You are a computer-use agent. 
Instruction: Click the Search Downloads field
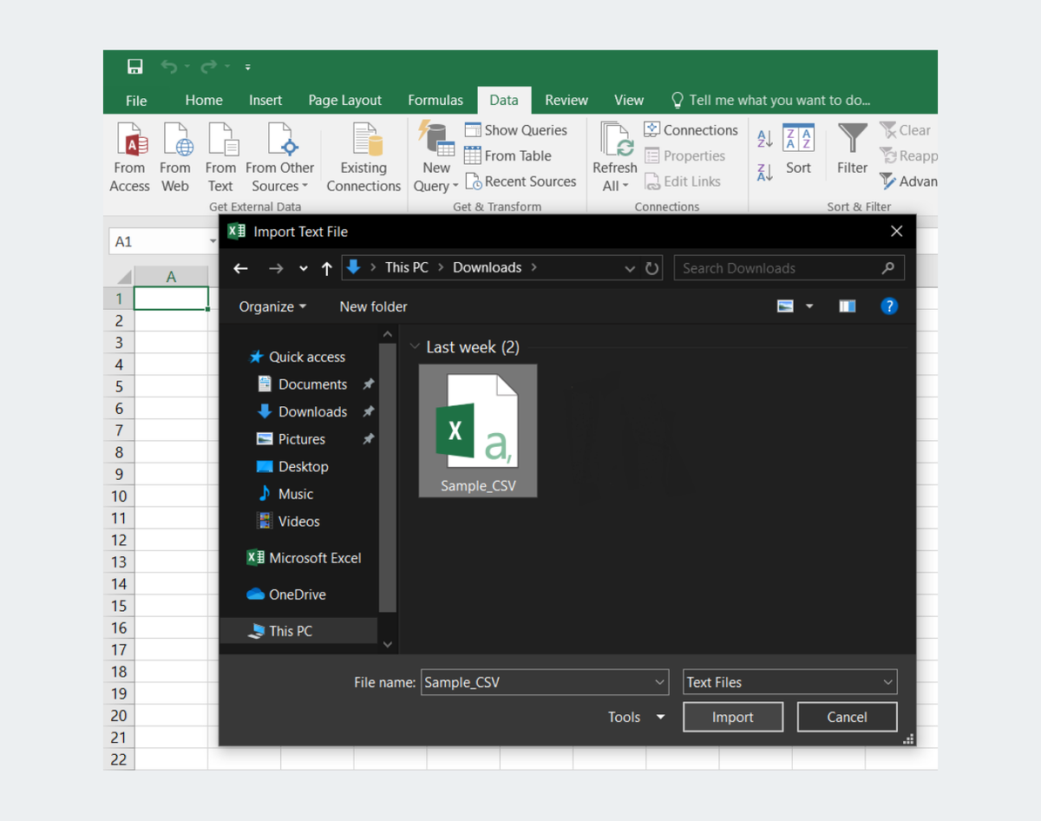point(789,268)
